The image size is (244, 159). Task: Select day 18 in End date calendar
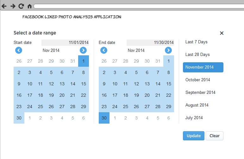[x=126, y=95]
